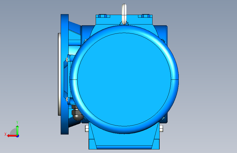This screenshot has height=153, width=237.
Task: Select the lower screw on left side cover plate
Action: 67,99
